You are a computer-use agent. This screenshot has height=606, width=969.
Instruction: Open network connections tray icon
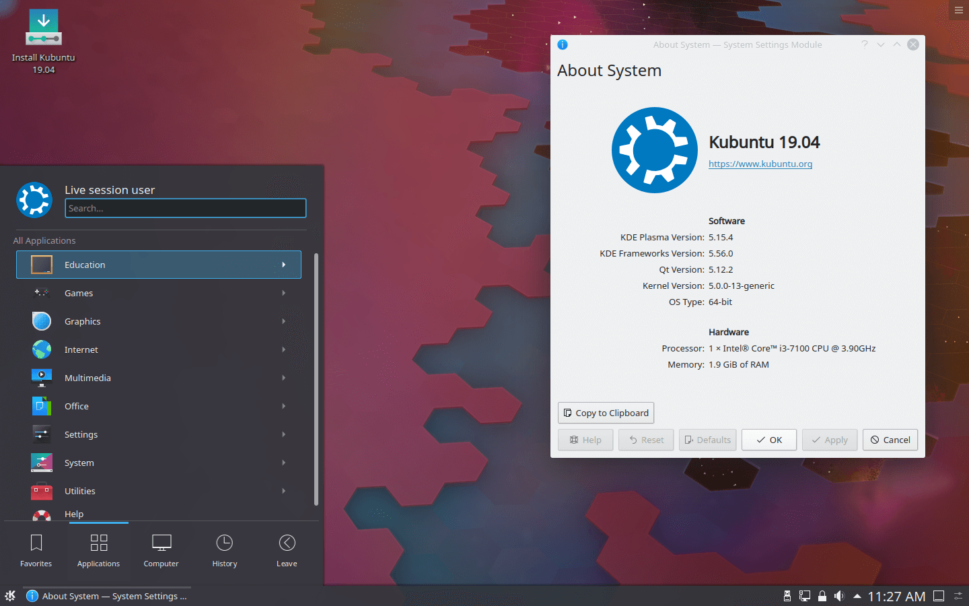(x=805, y=596)
